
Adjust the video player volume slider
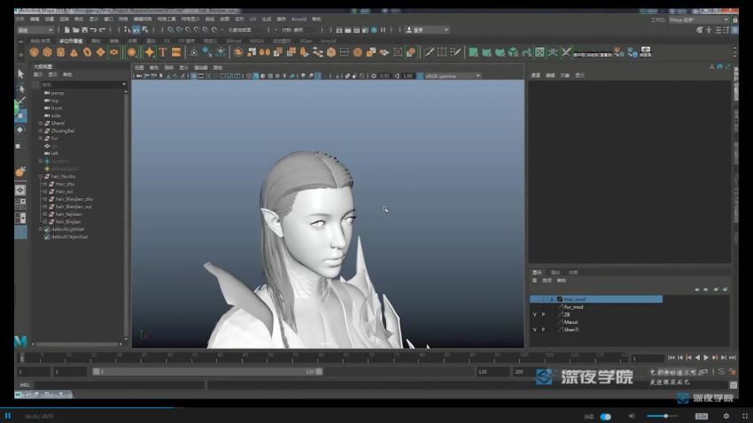663,416
